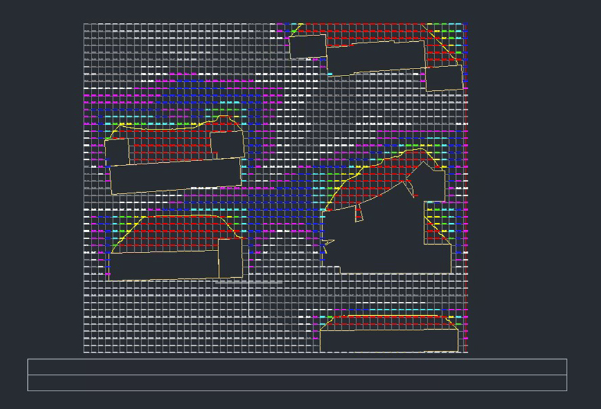
Task: Select the bottom-right building outline
Action: pyautogui.click(x=389, y=341)
